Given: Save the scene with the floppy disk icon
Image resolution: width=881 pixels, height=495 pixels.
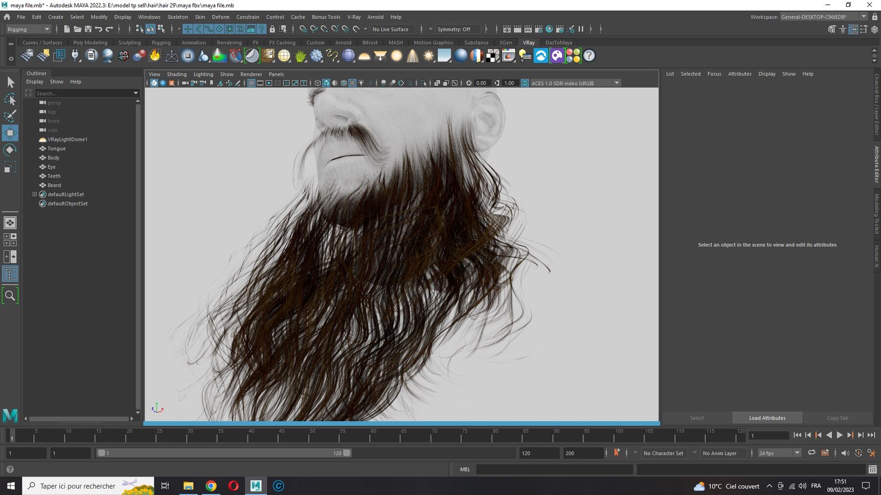Looking at the screenshot, I should pyautogui.click(x=88, y=29).
